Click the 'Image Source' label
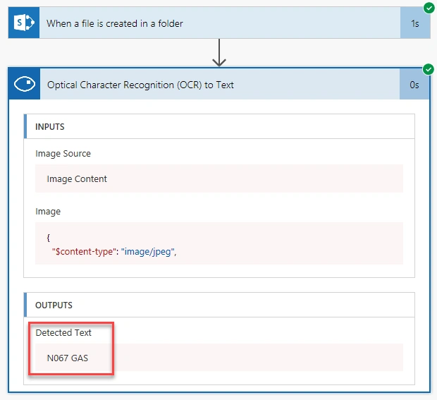The width and height of the screenshot is (437, 400). (63, 153)
